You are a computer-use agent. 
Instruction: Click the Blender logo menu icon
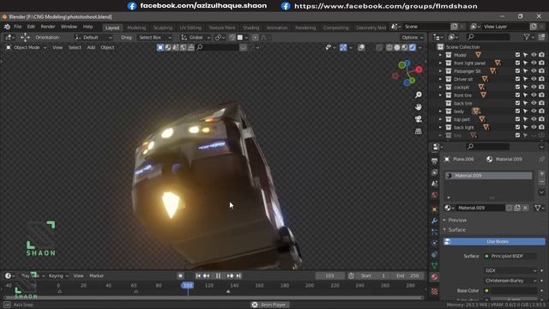7,27
